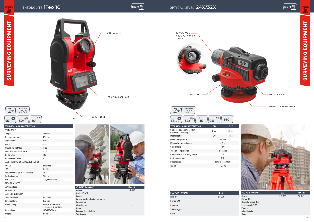Image resolution: width=314 pixels, height=222 pixels.
Task: Click the 'Objecive aperture' row label
Action: pyautogui.click(x=12, y=137)
